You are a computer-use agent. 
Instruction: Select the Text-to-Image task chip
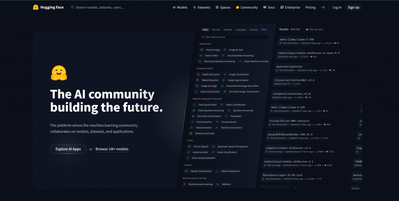pos(210,50)
